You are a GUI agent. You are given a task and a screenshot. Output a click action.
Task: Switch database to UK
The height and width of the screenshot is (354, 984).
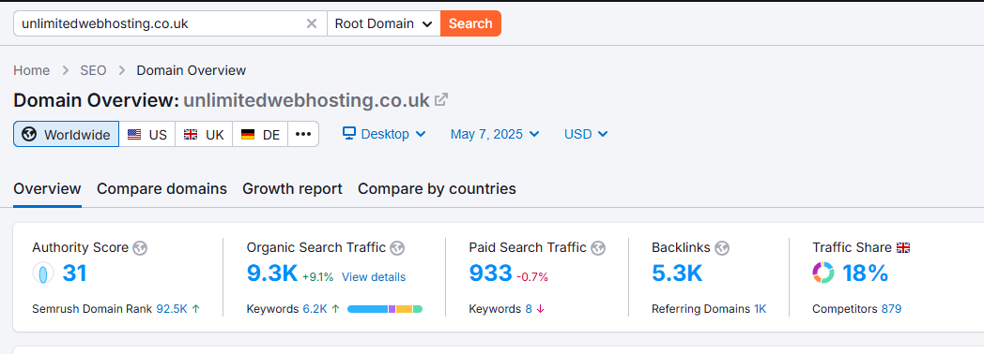pyautogui.click(x=204, y=134)
